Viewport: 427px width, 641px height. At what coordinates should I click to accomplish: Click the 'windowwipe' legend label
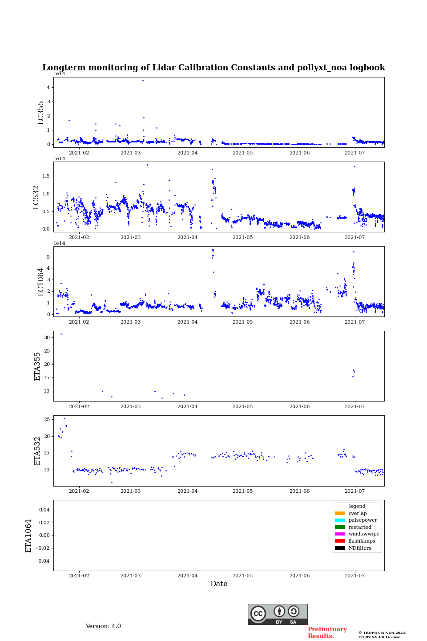[x=364, y=534]
